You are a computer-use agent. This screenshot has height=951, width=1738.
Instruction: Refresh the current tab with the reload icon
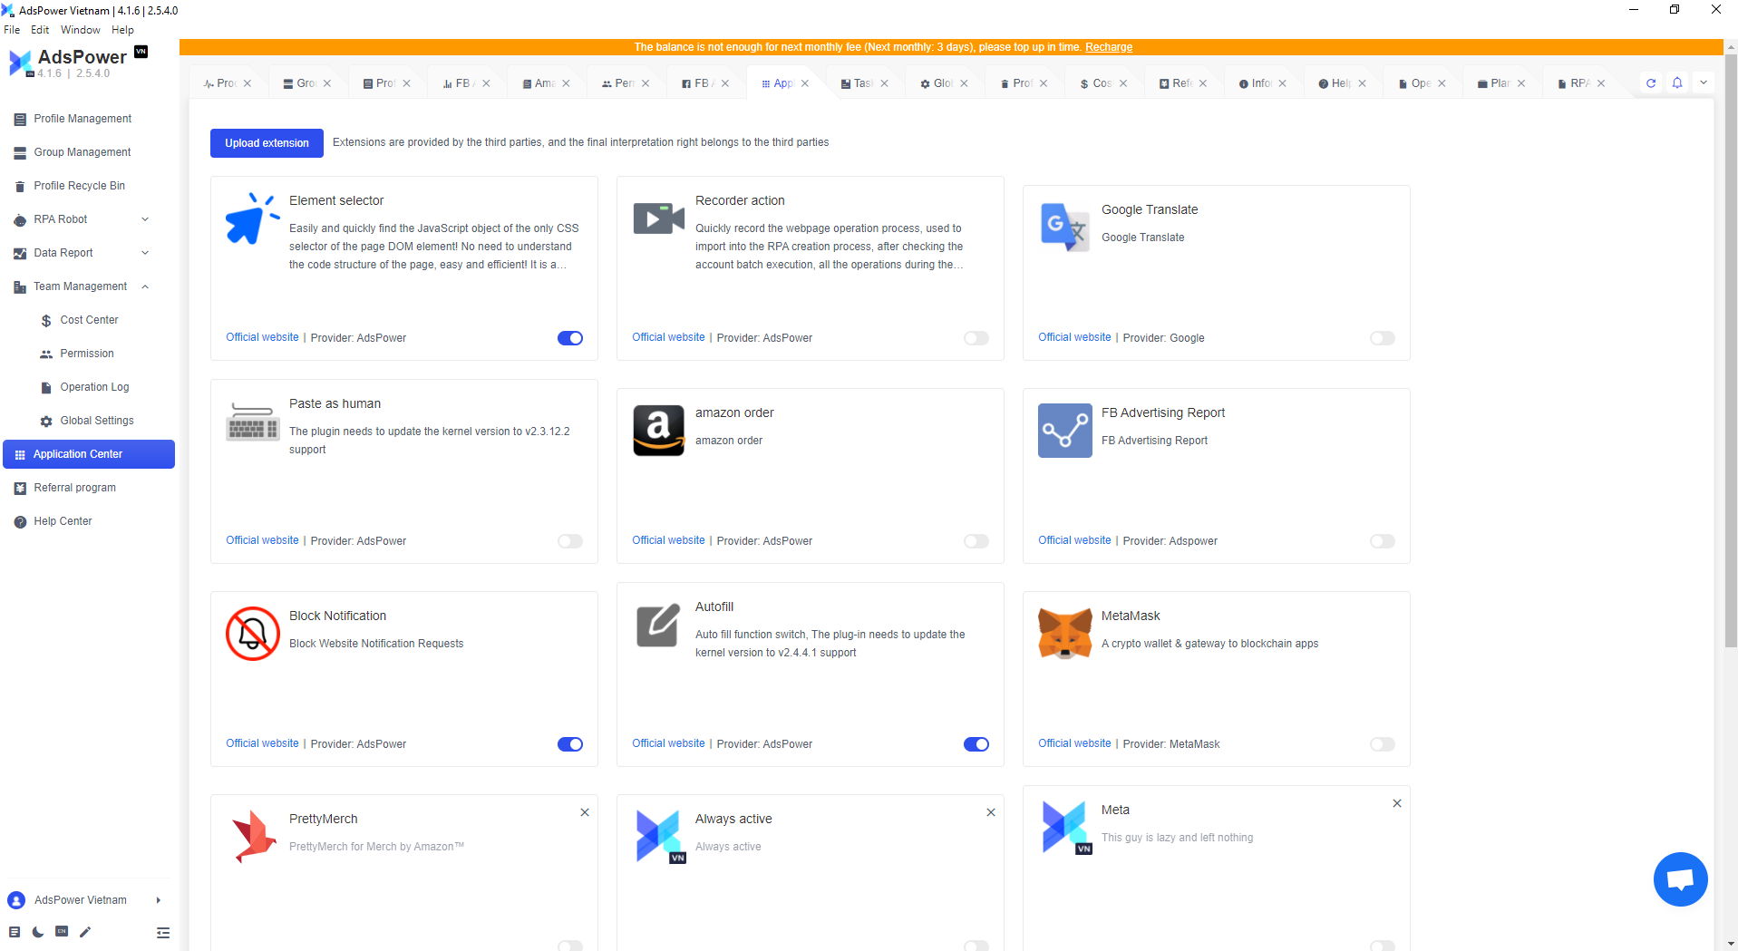click(1651, 82)
